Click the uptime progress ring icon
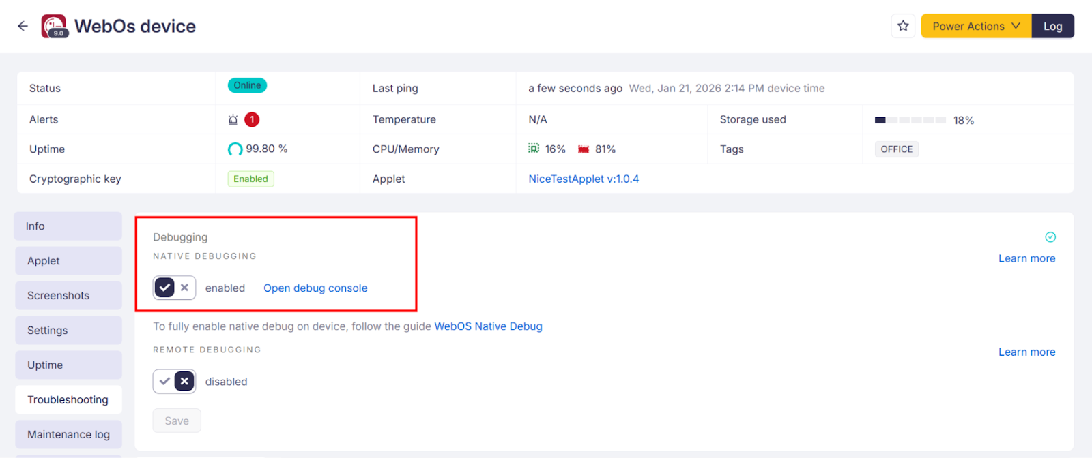 [235, 149]
